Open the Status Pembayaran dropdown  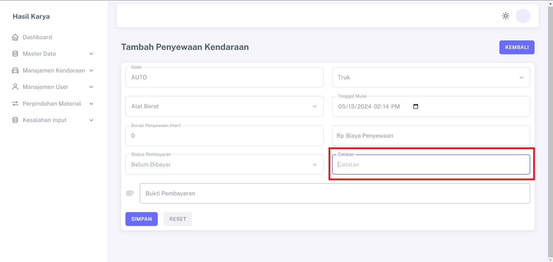[224, 164]
